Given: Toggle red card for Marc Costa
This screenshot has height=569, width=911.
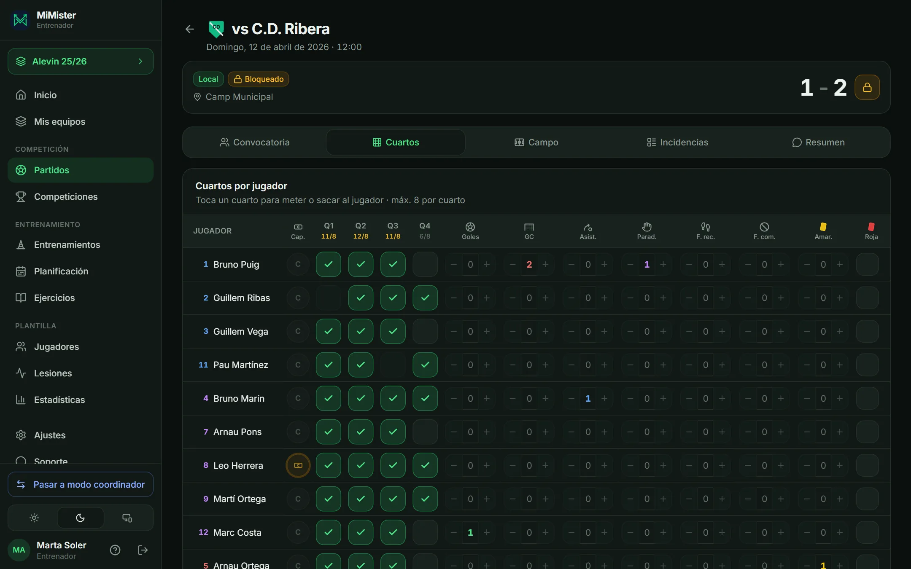Looking at the screenshot, I should pos(867,532).
